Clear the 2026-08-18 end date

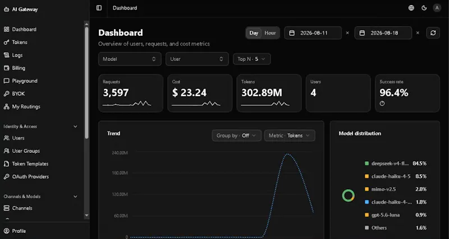tap(418, 33)
